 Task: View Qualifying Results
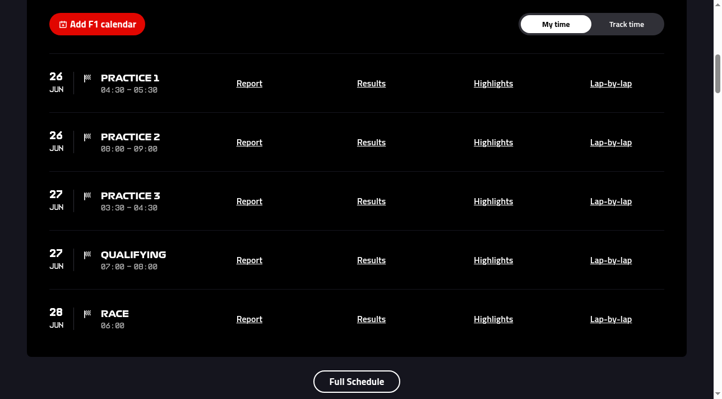coord(371,260)
